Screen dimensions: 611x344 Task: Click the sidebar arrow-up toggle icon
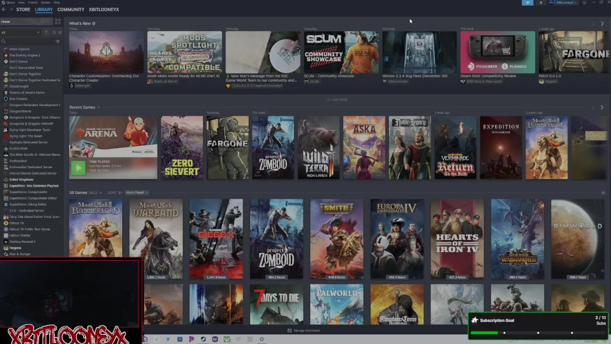coord(46,32)
